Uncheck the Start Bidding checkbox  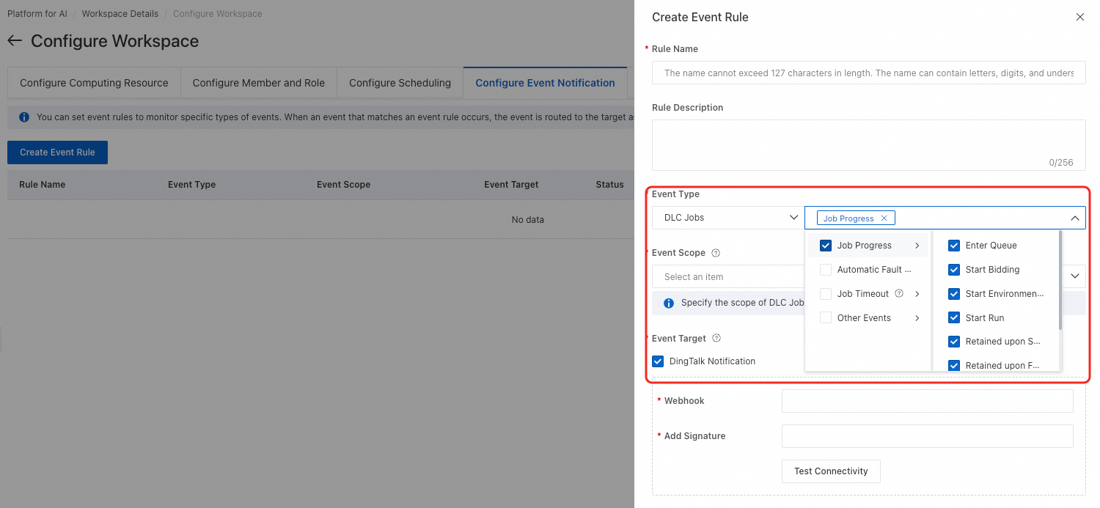pos(954,270)
